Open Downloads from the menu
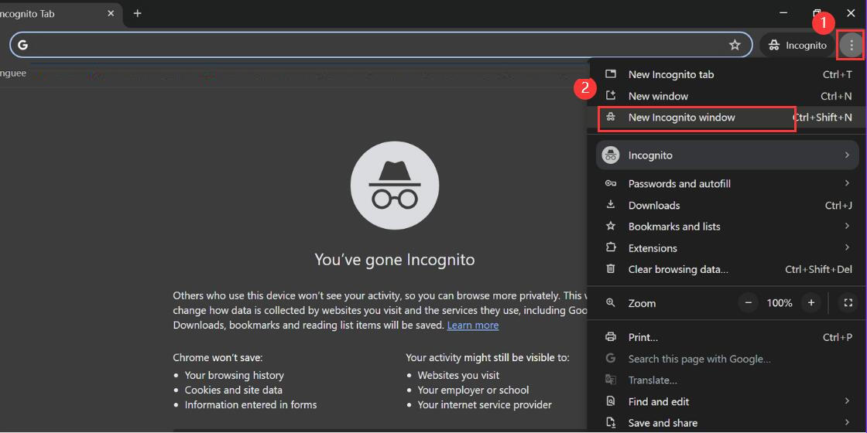This screenshot has width=867, height=433. coord(727,205)
